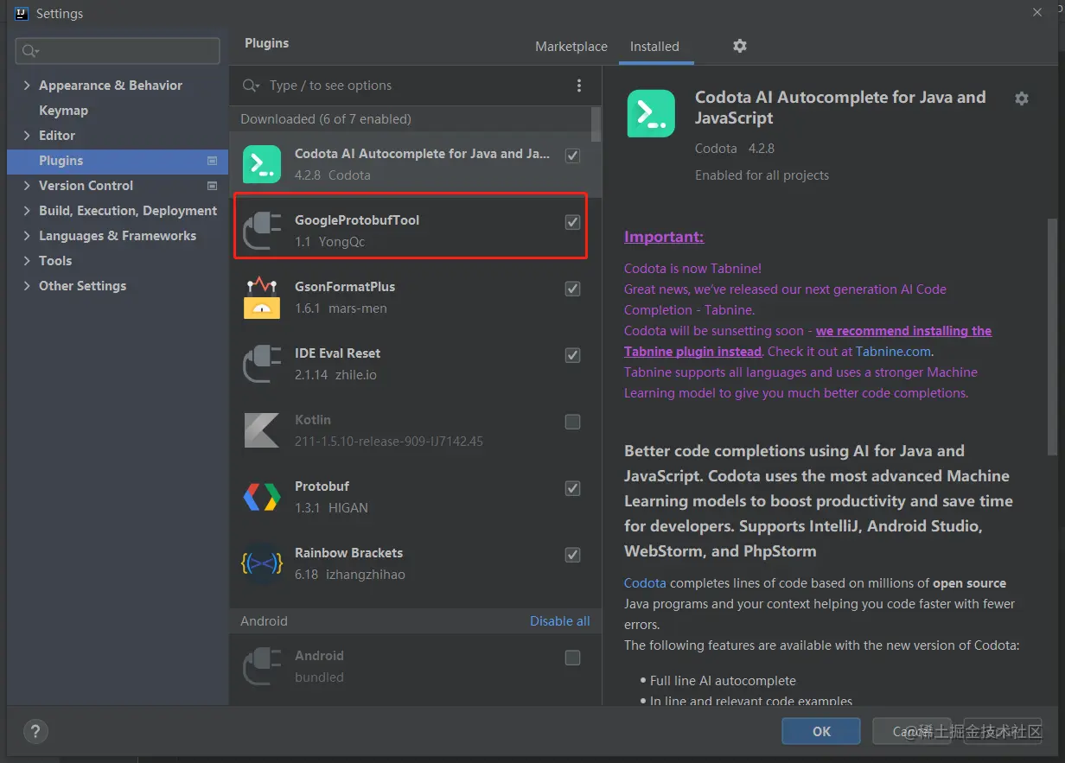The height and width of the screenshot is (763, 1065).
Task: Open the plugin list options menu (three dots)
Action: point(579,86)
